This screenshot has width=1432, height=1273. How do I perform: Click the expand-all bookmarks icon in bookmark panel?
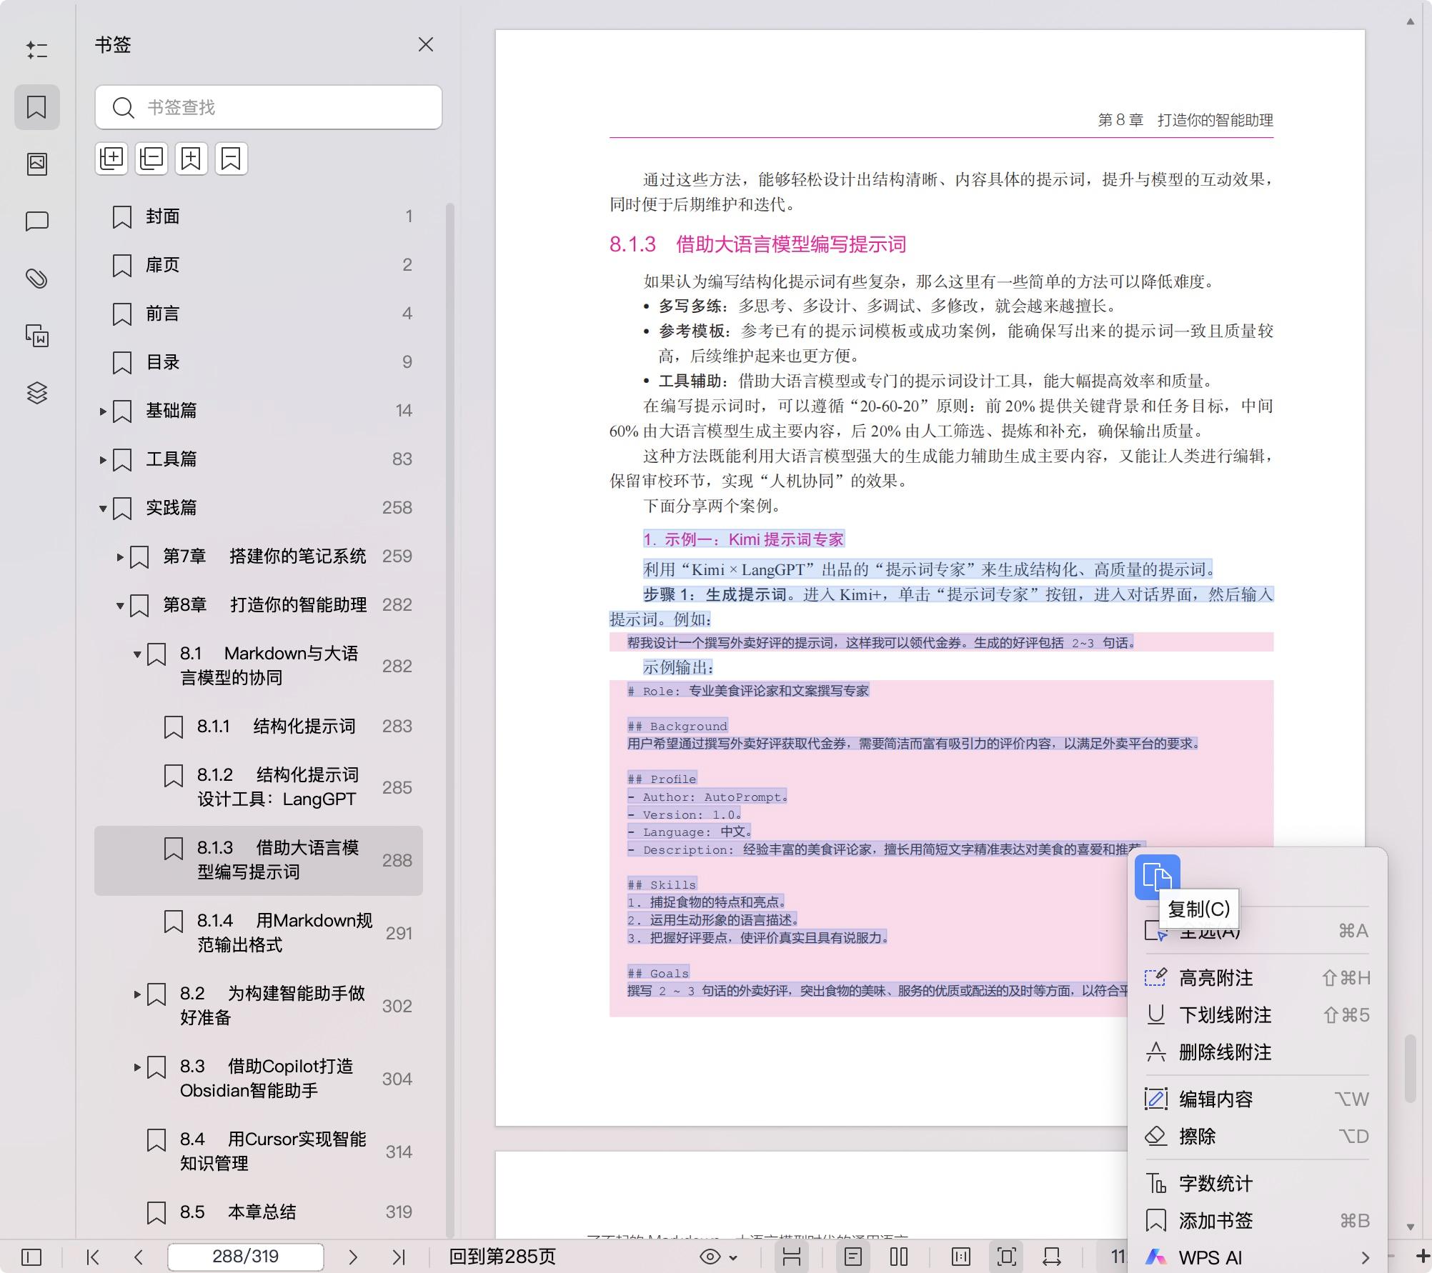click(x=111, y=158)
